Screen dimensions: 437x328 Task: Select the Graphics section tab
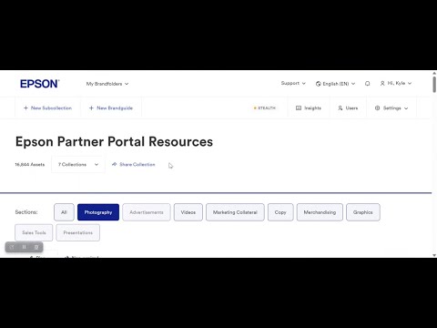click(363, 212)
